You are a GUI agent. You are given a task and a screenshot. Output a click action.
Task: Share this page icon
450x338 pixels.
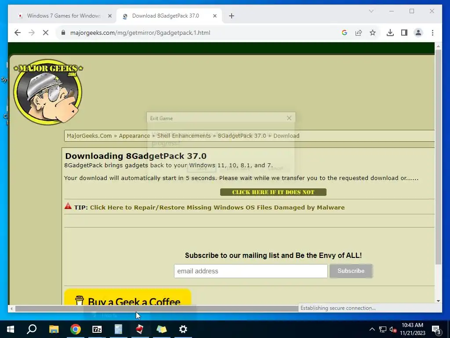(x=359, y=33)
